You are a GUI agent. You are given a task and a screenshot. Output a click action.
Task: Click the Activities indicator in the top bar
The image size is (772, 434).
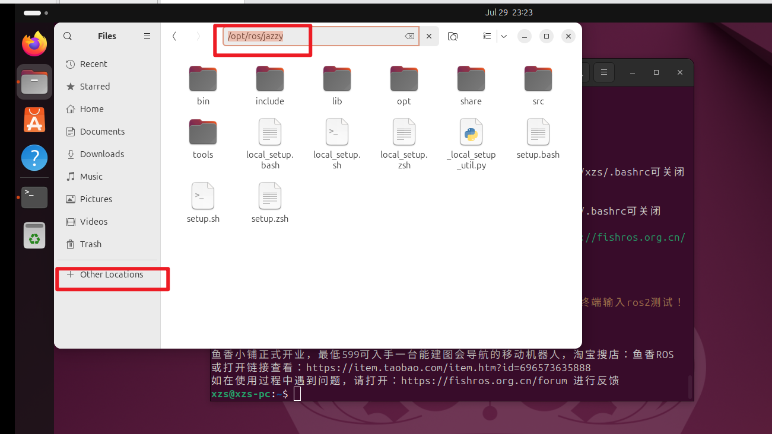[36, 12]
